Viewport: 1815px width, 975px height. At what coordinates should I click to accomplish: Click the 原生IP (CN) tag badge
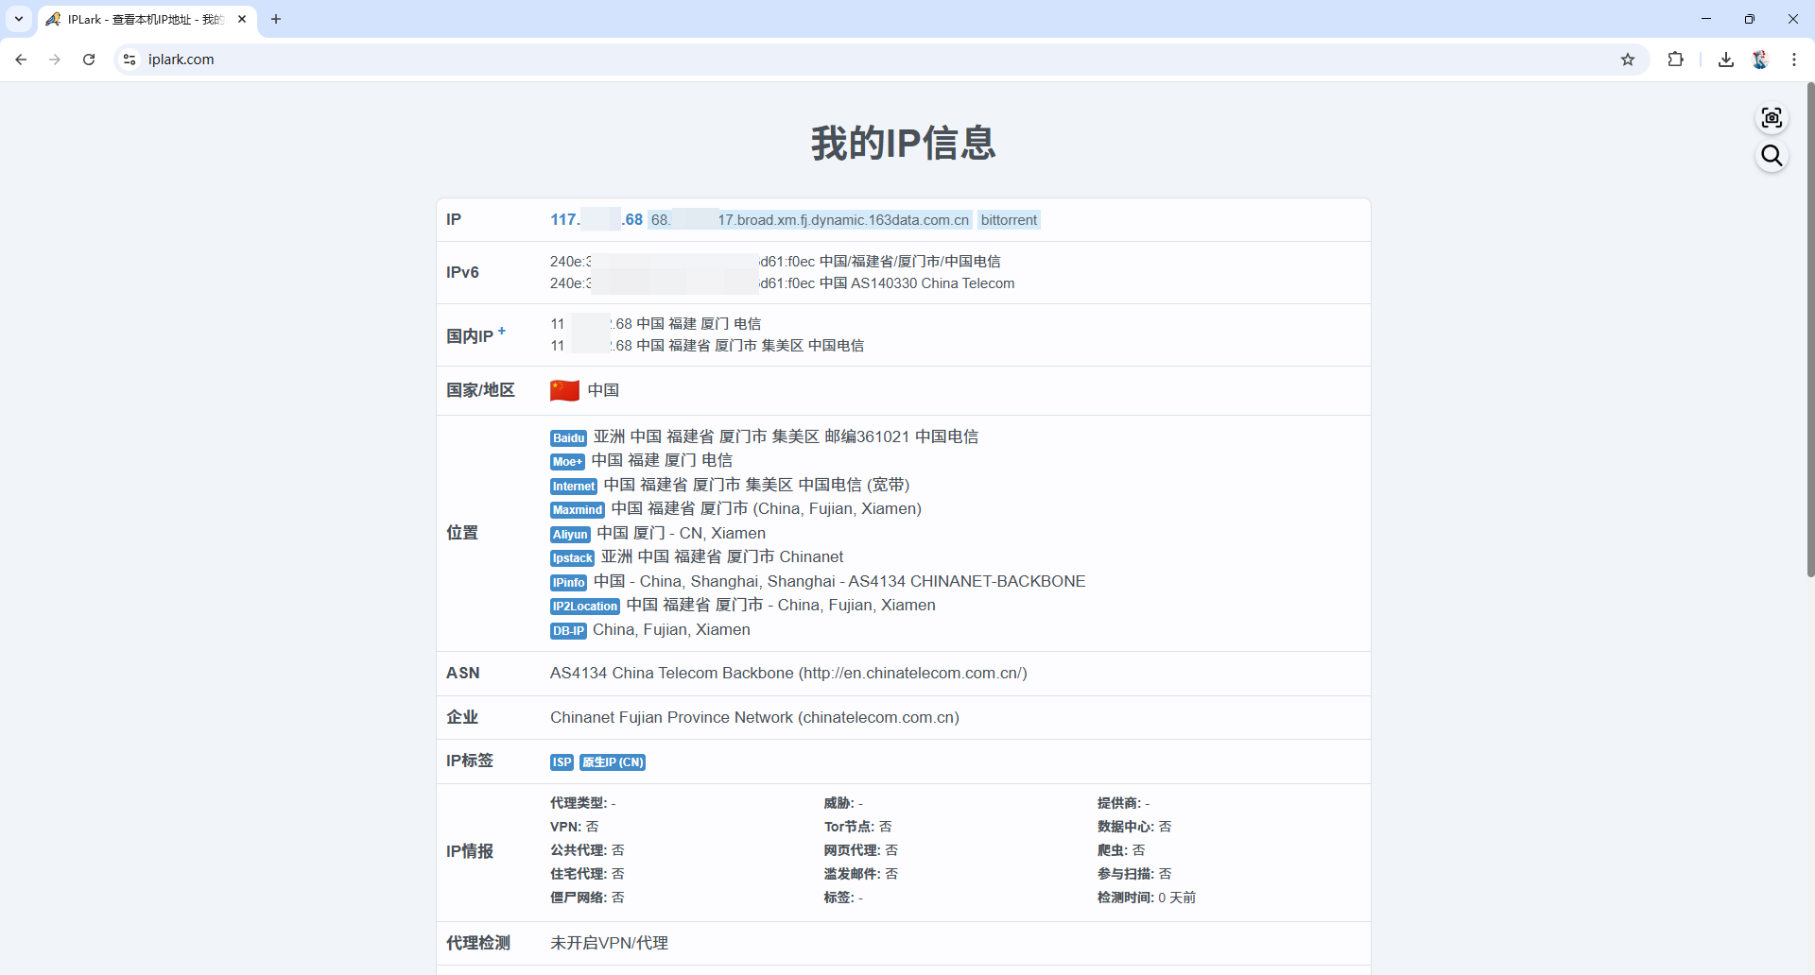click(x=613, y=762)
